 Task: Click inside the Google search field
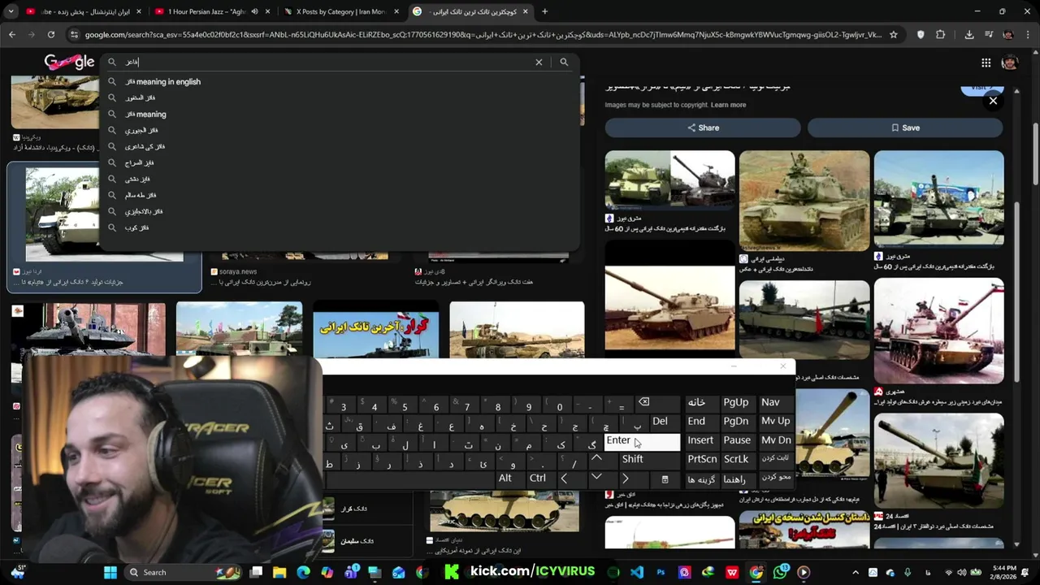(x=325, y=62)
